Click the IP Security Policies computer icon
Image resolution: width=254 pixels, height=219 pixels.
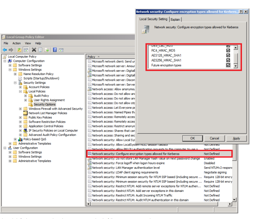coord(26,130)
